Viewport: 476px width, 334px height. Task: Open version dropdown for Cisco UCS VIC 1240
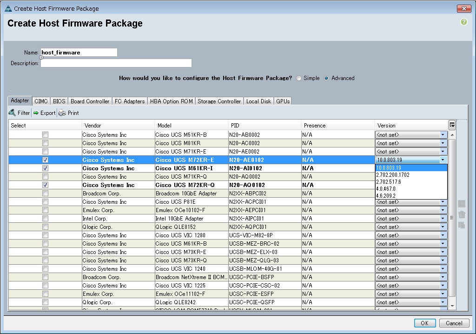coord(443,269)
